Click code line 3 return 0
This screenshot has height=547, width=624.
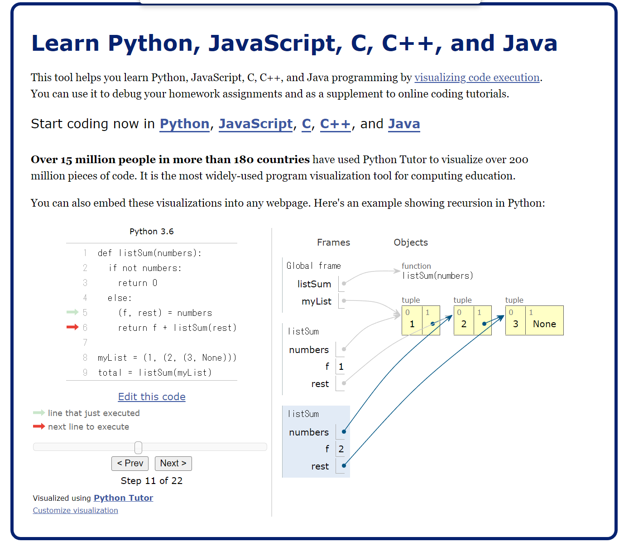(138, 283)
